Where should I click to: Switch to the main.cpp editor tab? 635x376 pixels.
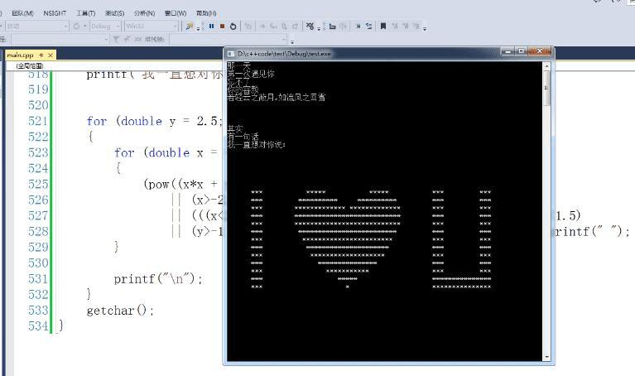[20, 55]
